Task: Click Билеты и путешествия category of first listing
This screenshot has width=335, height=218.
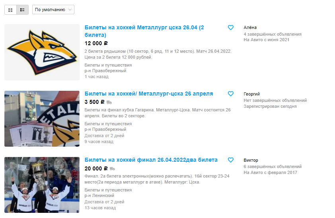Action: [108, 65]
